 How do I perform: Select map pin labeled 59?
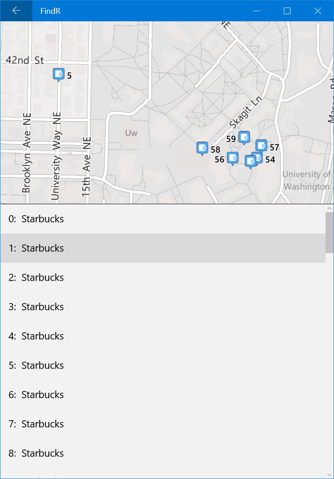tap(244, 138)
